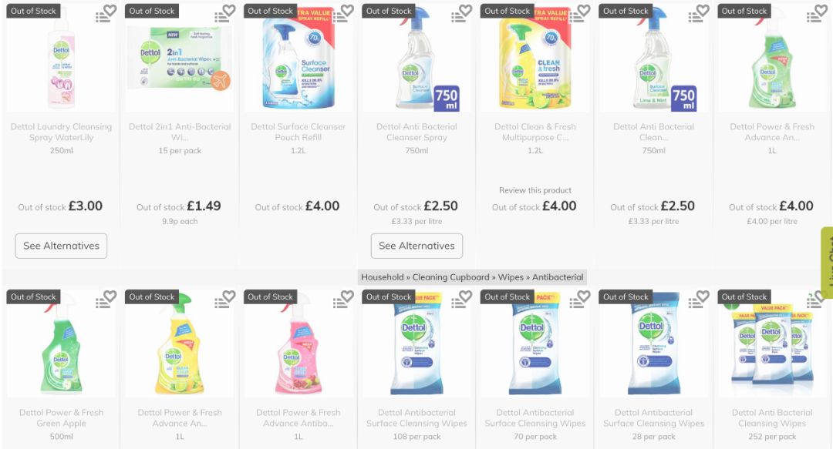Image resolution: width=833 pixels, height=449 pixels.
Task: View Dettol Clean & Fresh yellow pouch image
Action: pyautogui.click(x=535, y=57)
